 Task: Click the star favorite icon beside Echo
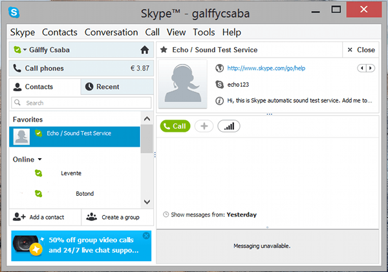coord(164,50)
